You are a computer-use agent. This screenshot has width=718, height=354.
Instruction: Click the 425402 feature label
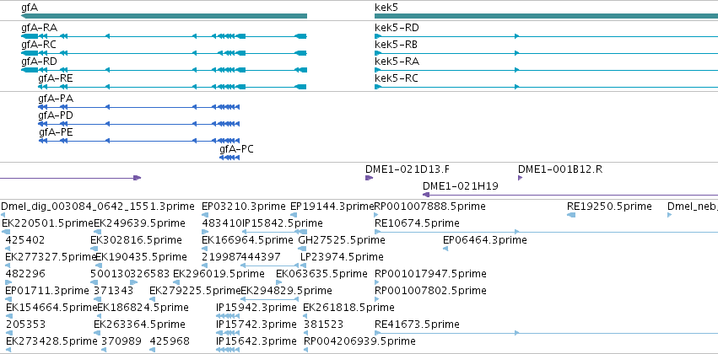point(25,240)
